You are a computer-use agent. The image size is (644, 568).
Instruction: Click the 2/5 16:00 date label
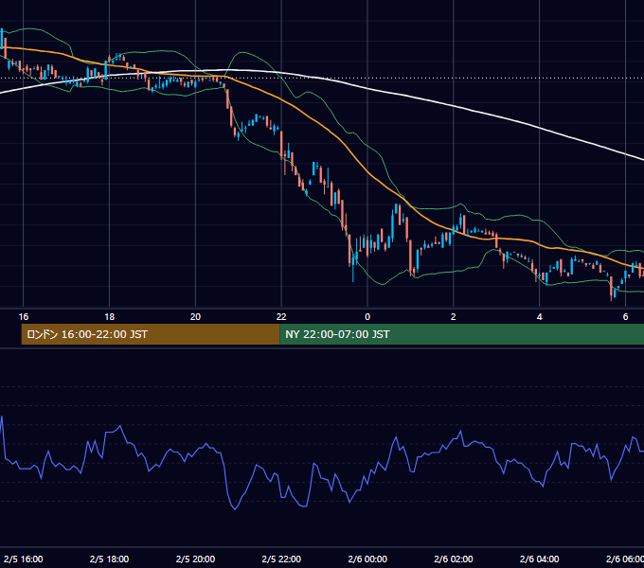24,559
